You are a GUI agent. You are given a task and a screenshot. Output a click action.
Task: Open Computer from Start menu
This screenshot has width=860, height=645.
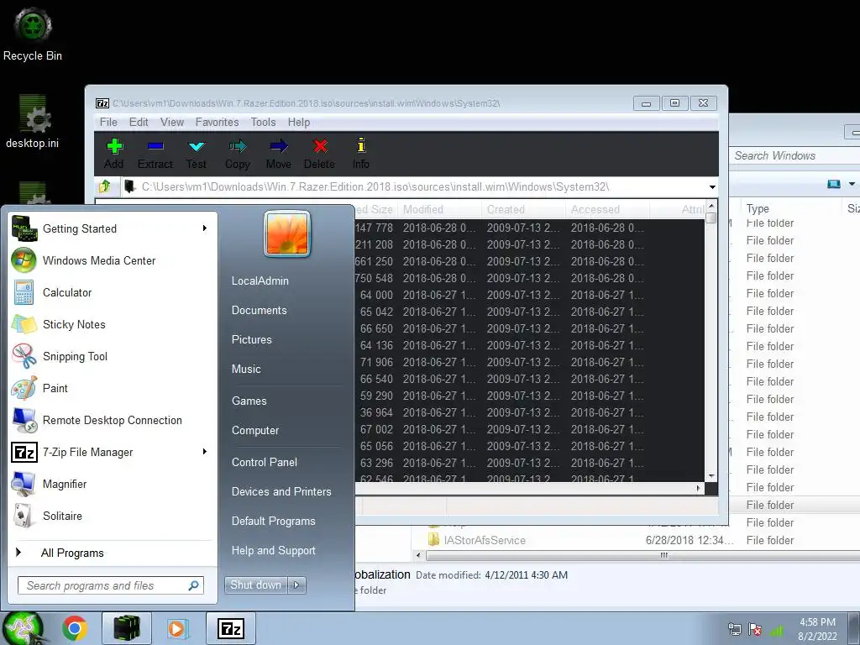[255, 431]
